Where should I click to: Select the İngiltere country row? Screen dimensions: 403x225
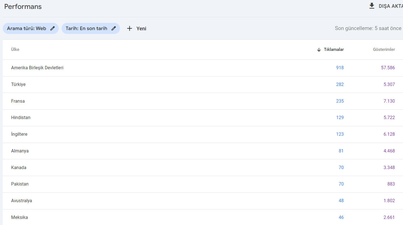tap(203, 134)
